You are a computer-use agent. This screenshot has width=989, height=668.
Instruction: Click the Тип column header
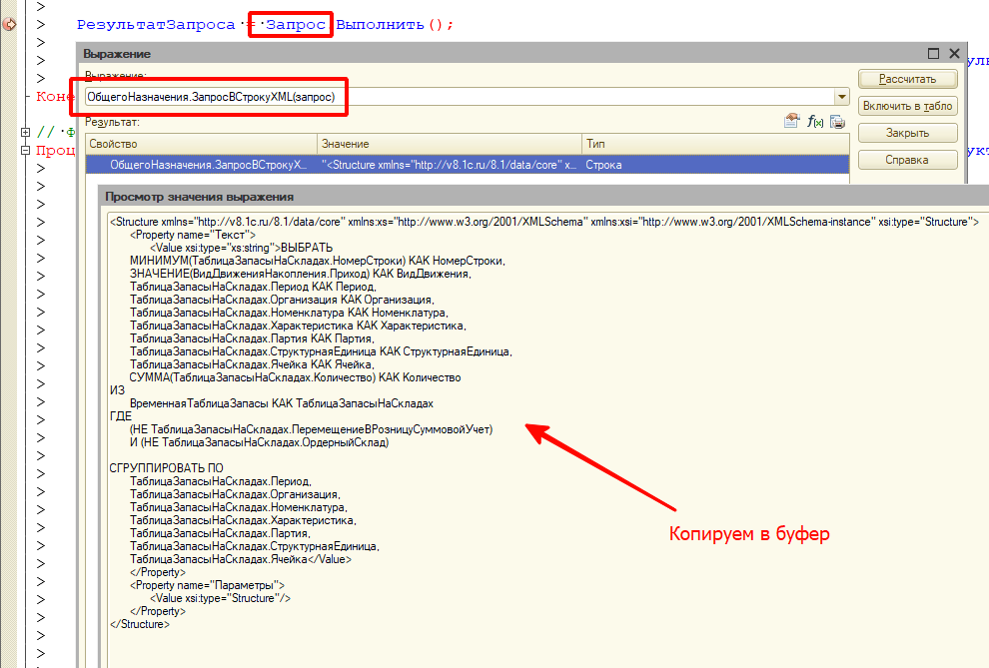(715, 144)
